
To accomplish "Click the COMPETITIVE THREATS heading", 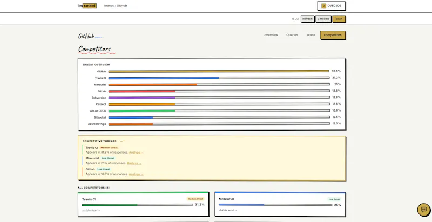I will pyautogui.click(x=99, y=141).
